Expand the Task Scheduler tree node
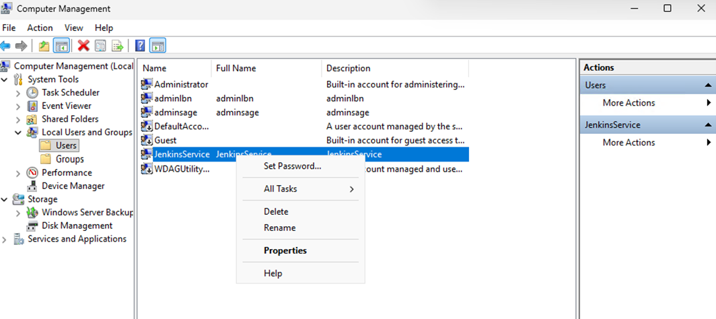 18,93
